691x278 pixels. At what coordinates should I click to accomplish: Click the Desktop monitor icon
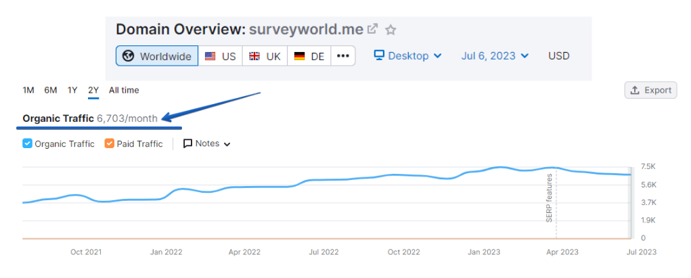tap(379, 55)
